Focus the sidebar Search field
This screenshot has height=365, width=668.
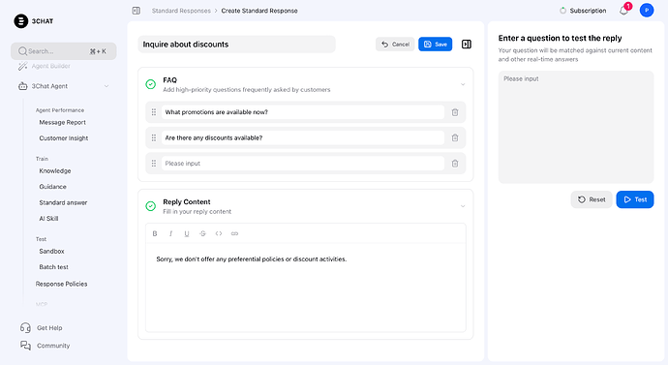[x=64, y=51]
